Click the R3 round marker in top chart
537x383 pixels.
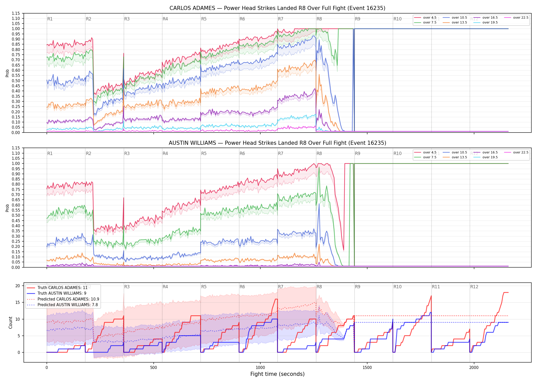click(127, 19)
